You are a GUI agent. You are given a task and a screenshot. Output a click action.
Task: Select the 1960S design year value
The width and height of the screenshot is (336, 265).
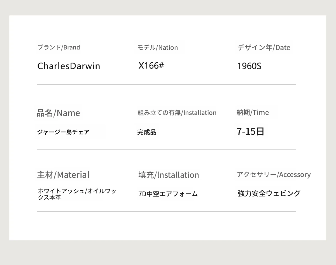pyautogui.click(x=249, y=66)
